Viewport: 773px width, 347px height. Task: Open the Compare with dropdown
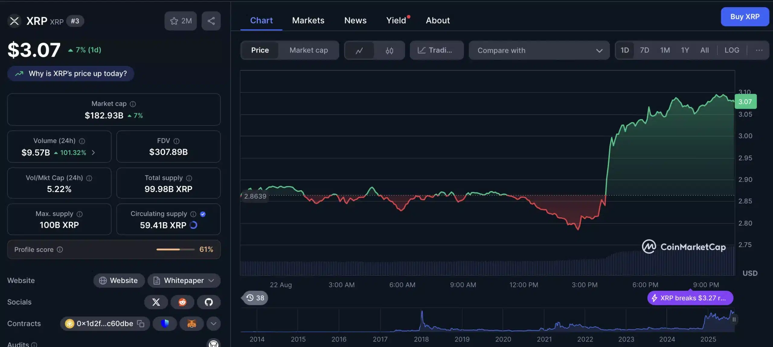pyautogui.click(x=539, y=50)
